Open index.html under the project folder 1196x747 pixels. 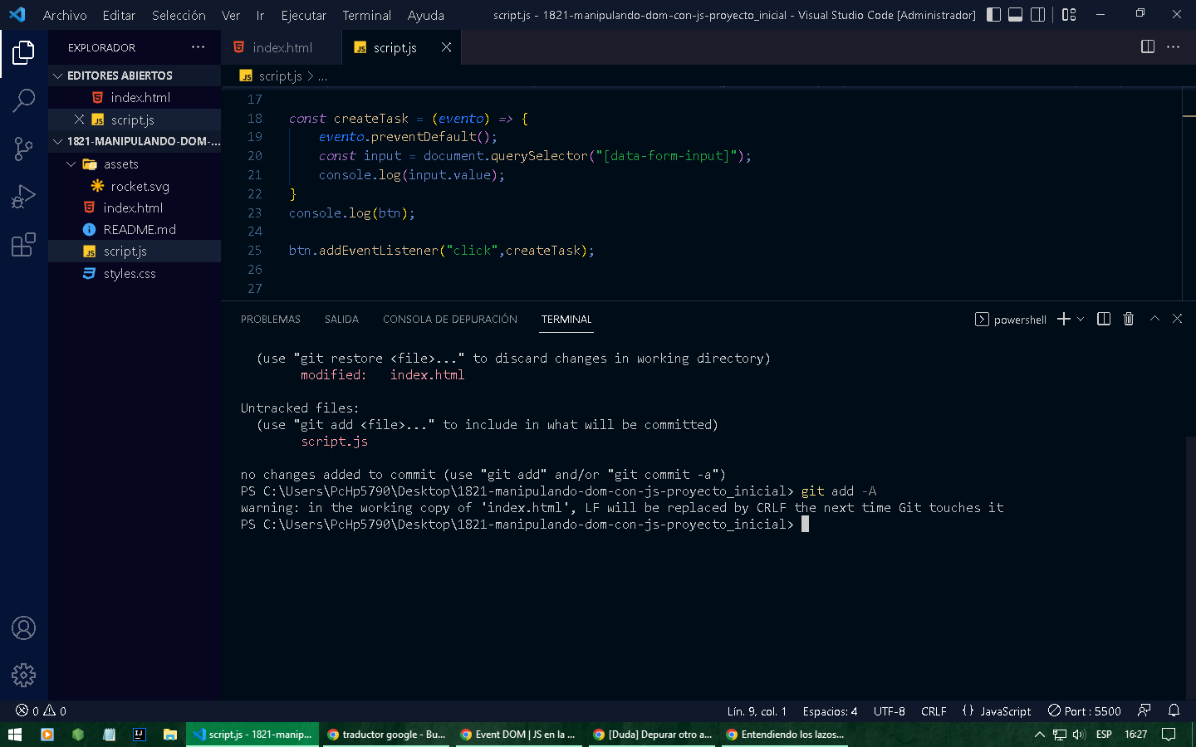point(135,207)
